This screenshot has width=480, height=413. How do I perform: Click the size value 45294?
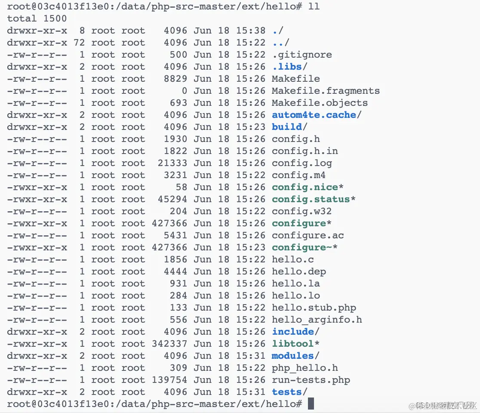[172, 199]
